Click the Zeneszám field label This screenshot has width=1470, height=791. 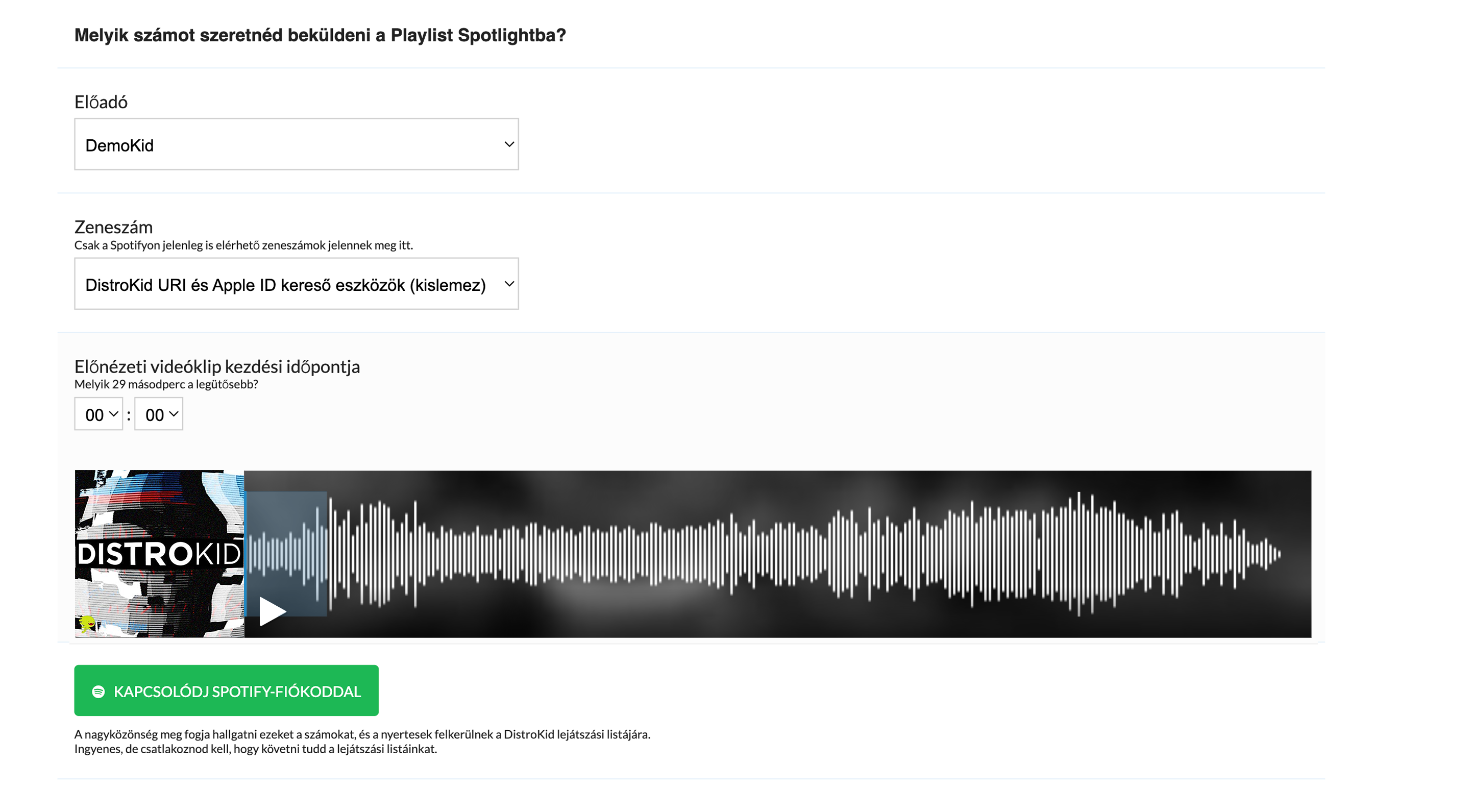click(x=113, y=227)
